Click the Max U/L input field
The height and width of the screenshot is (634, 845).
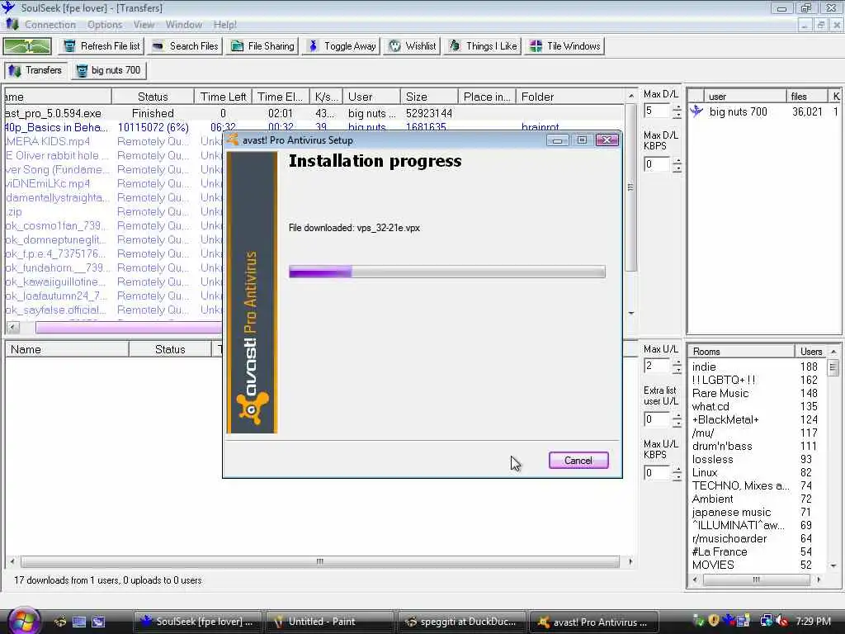656,366
